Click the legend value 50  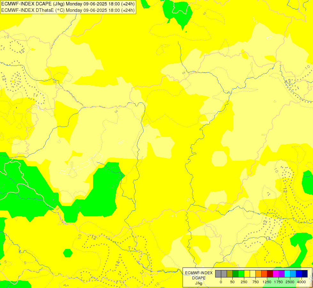click(x=232, y=282)
